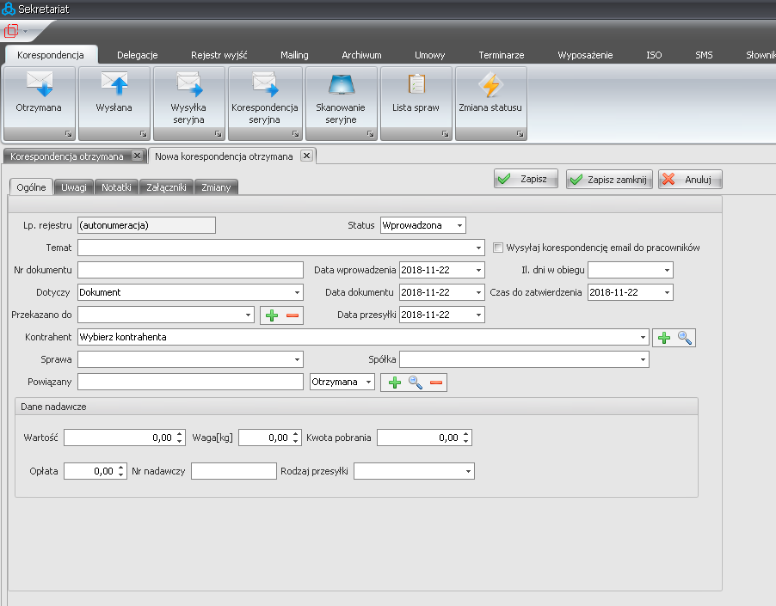The width and height of the screenshot is (776, 606).
Task: Click the Lista spraw group launcher arrow
Action: pyautogui.click(x=445, y=134)
